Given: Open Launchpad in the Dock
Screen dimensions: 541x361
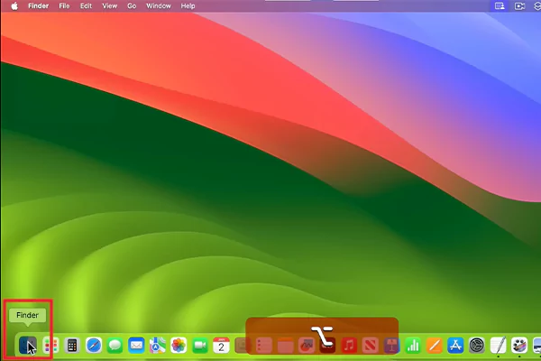Looking at the screenshot, I should 50,345.
